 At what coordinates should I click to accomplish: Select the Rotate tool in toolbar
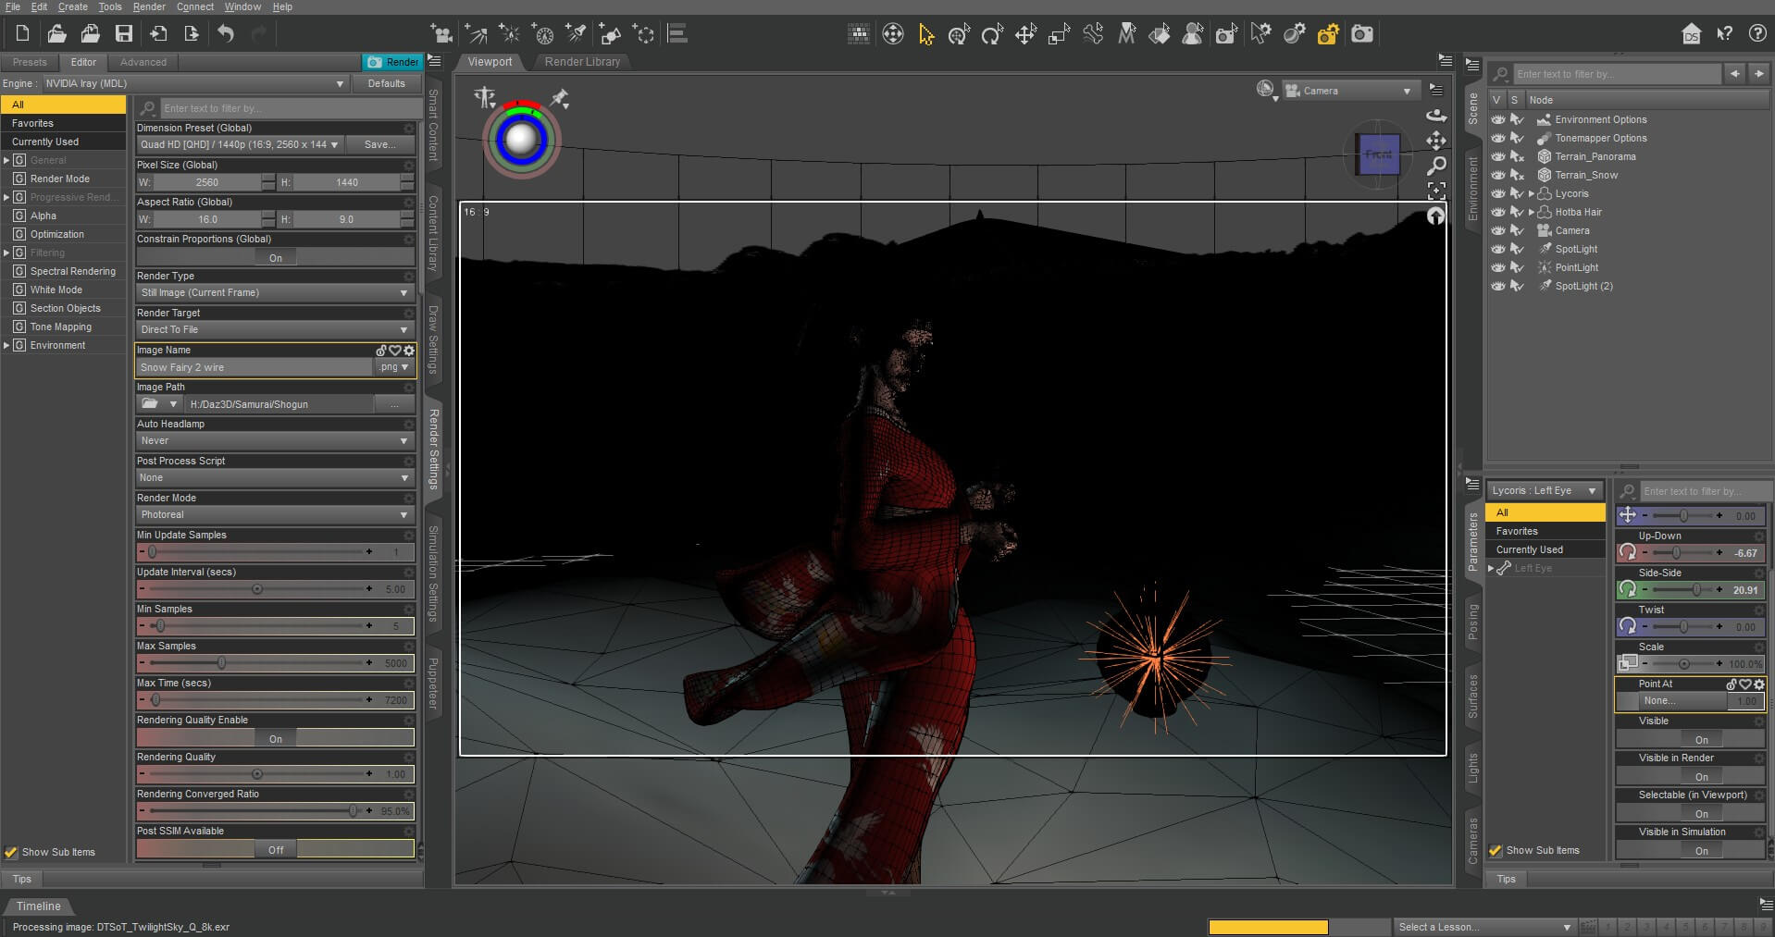992,34
